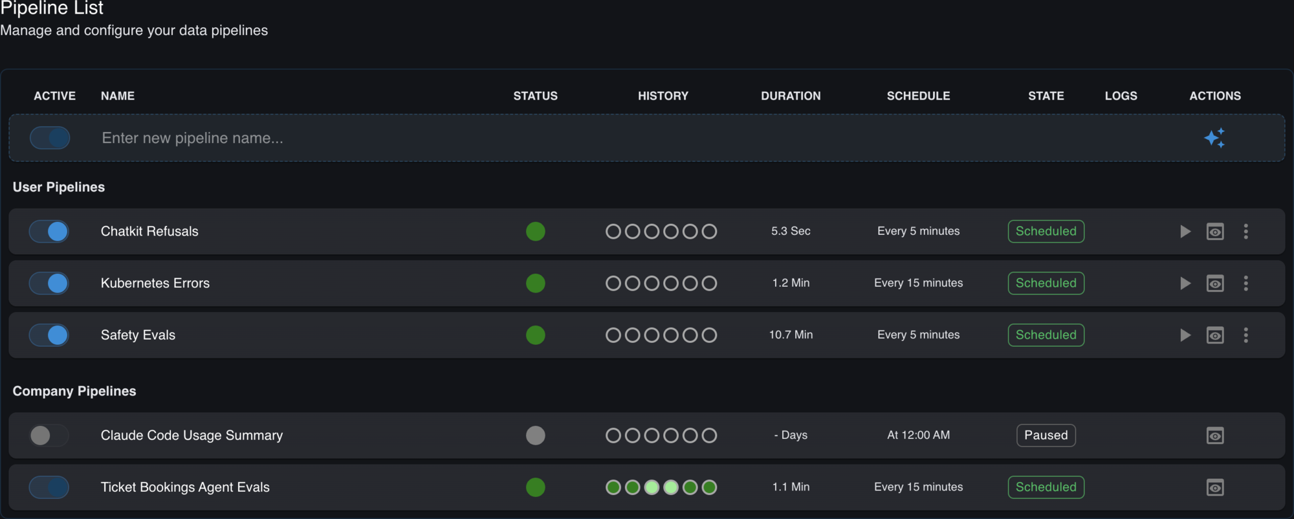
Task: Sort by the DURATION column header
Action: 791,96
